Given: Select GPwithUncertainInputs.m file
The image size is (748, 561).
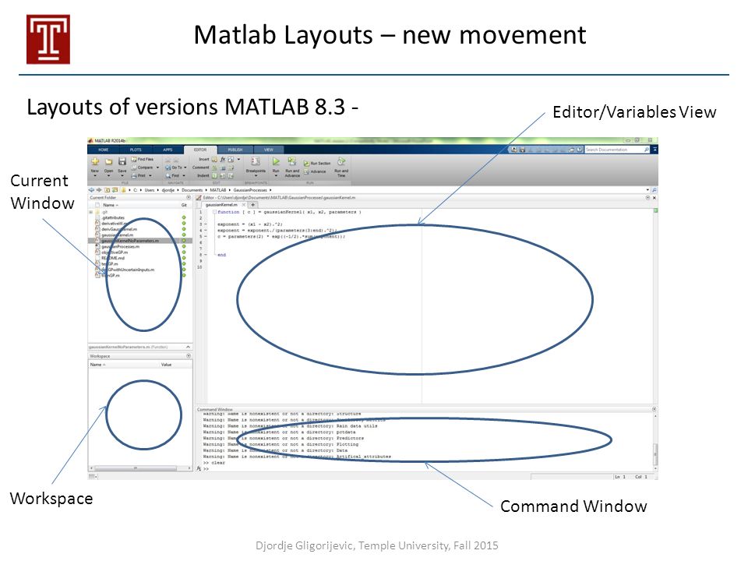Looking at the screenshot, I should (127, 270).
